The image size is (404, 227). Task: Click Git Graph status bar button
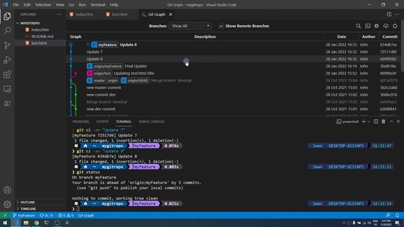[86, 216]
